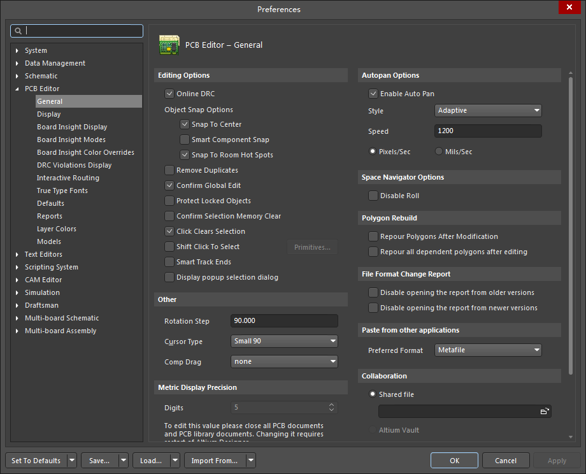Open True Type Fonts page
This screenshot has height=474, width=586.
point(62,190)
